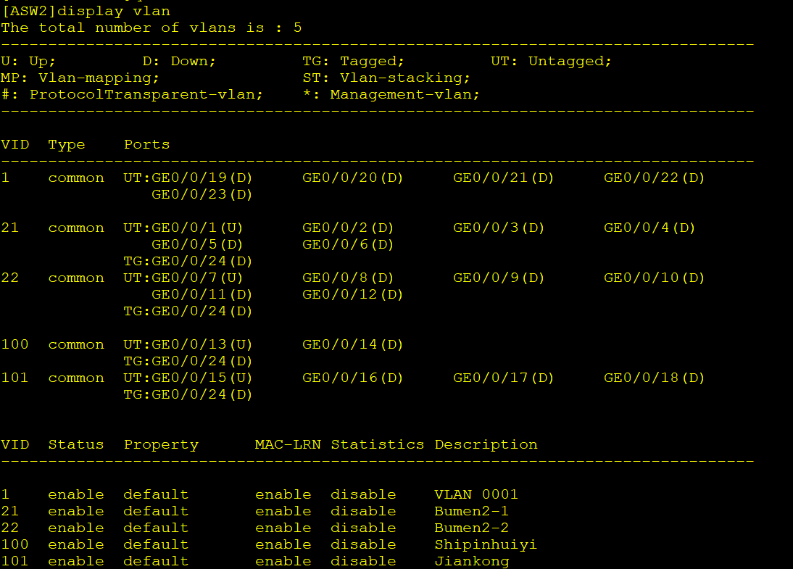Click the MAC-LRN column header
793x569 pixels.
tap(288, 444)
